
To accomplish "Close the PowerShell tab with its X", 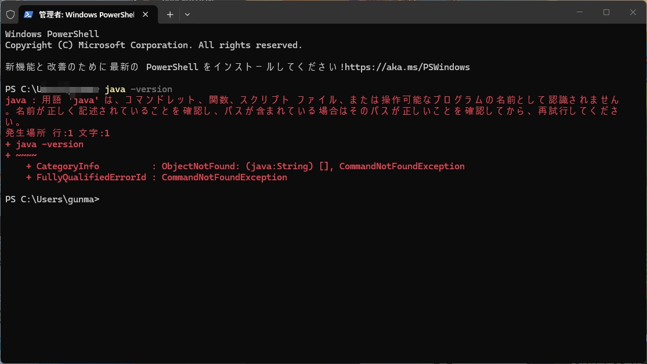I will (146, 15).
